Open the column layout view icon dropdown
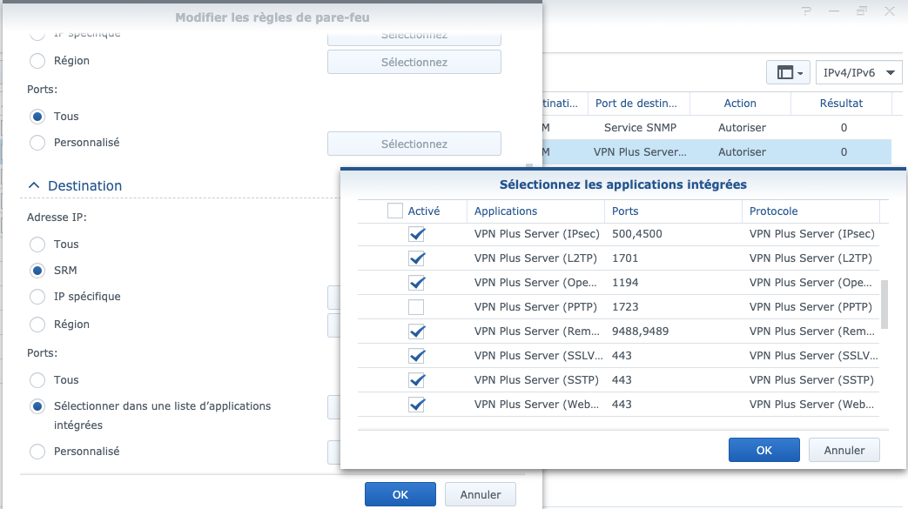Image resolution: width=908 pixels, height=509 pixels. 789,73
